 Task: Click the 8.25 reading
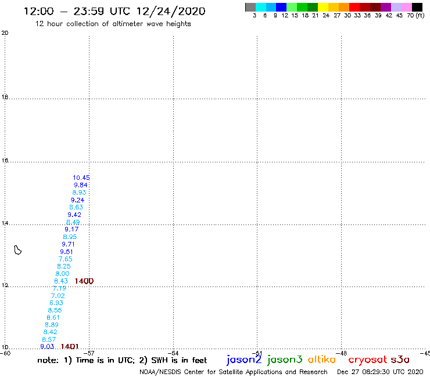point(63,266)
